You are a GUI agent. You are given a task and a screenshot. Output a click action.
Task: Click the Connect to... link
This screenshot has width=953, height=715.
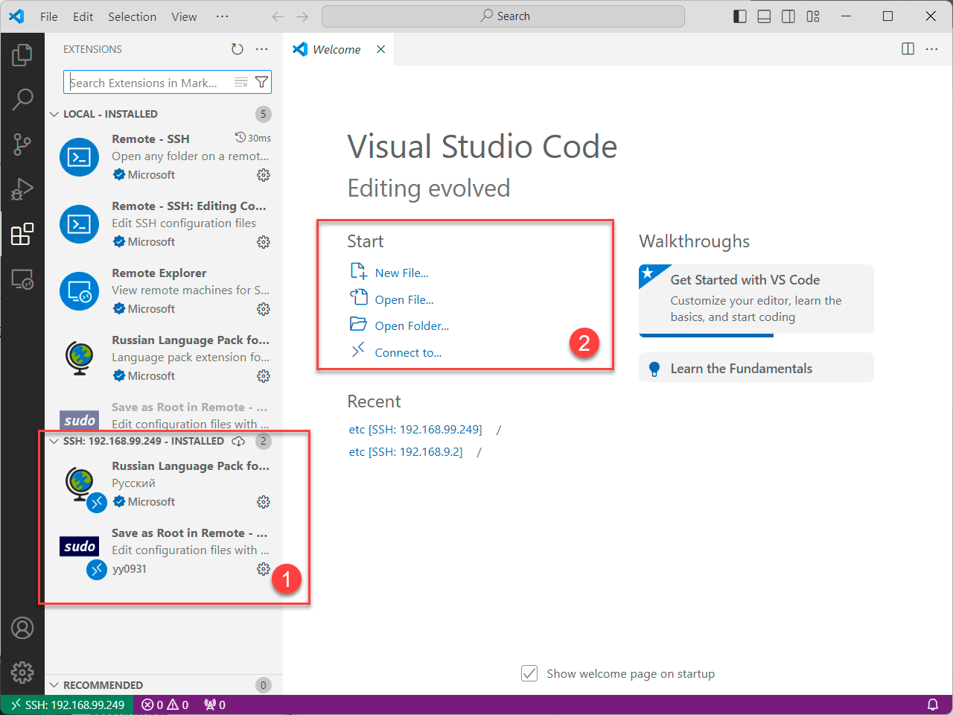click(x=407, y=353)
